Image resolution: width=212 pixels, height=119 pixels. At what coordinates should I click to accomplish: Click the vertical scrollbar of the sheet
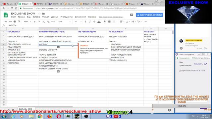pyautogui.click(x=173, y=32)
